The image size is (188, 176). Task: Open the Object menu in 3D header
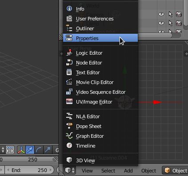[x=148, y=171]
